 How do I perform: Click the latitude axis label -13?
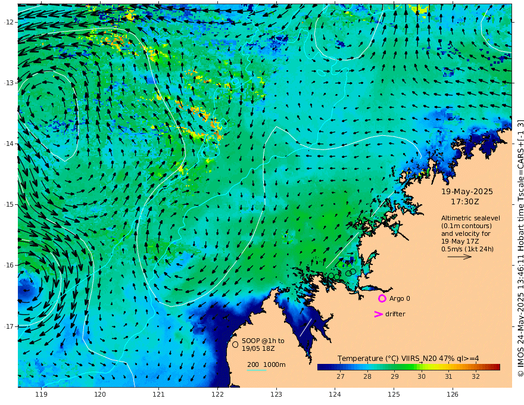click(9, 83)
